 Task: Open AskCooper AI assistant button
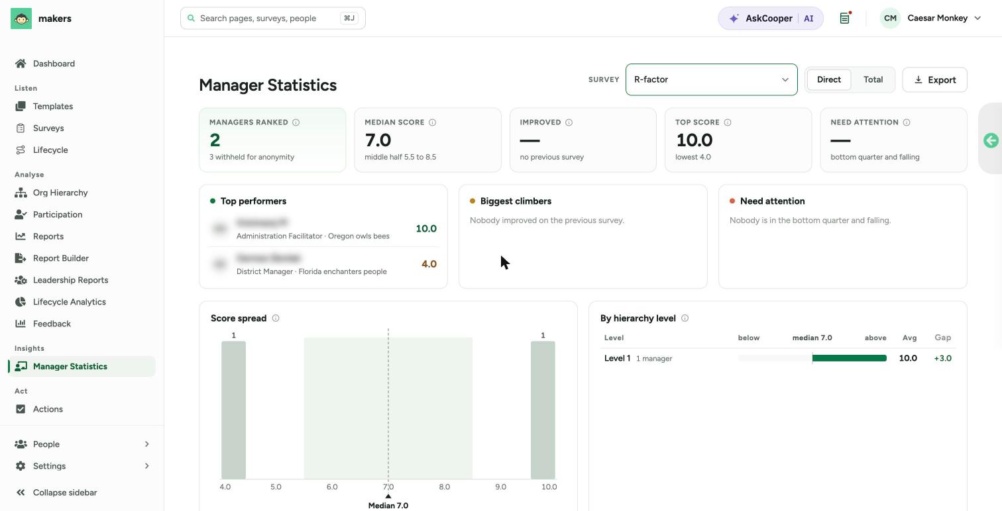click(x=771, y=19)
